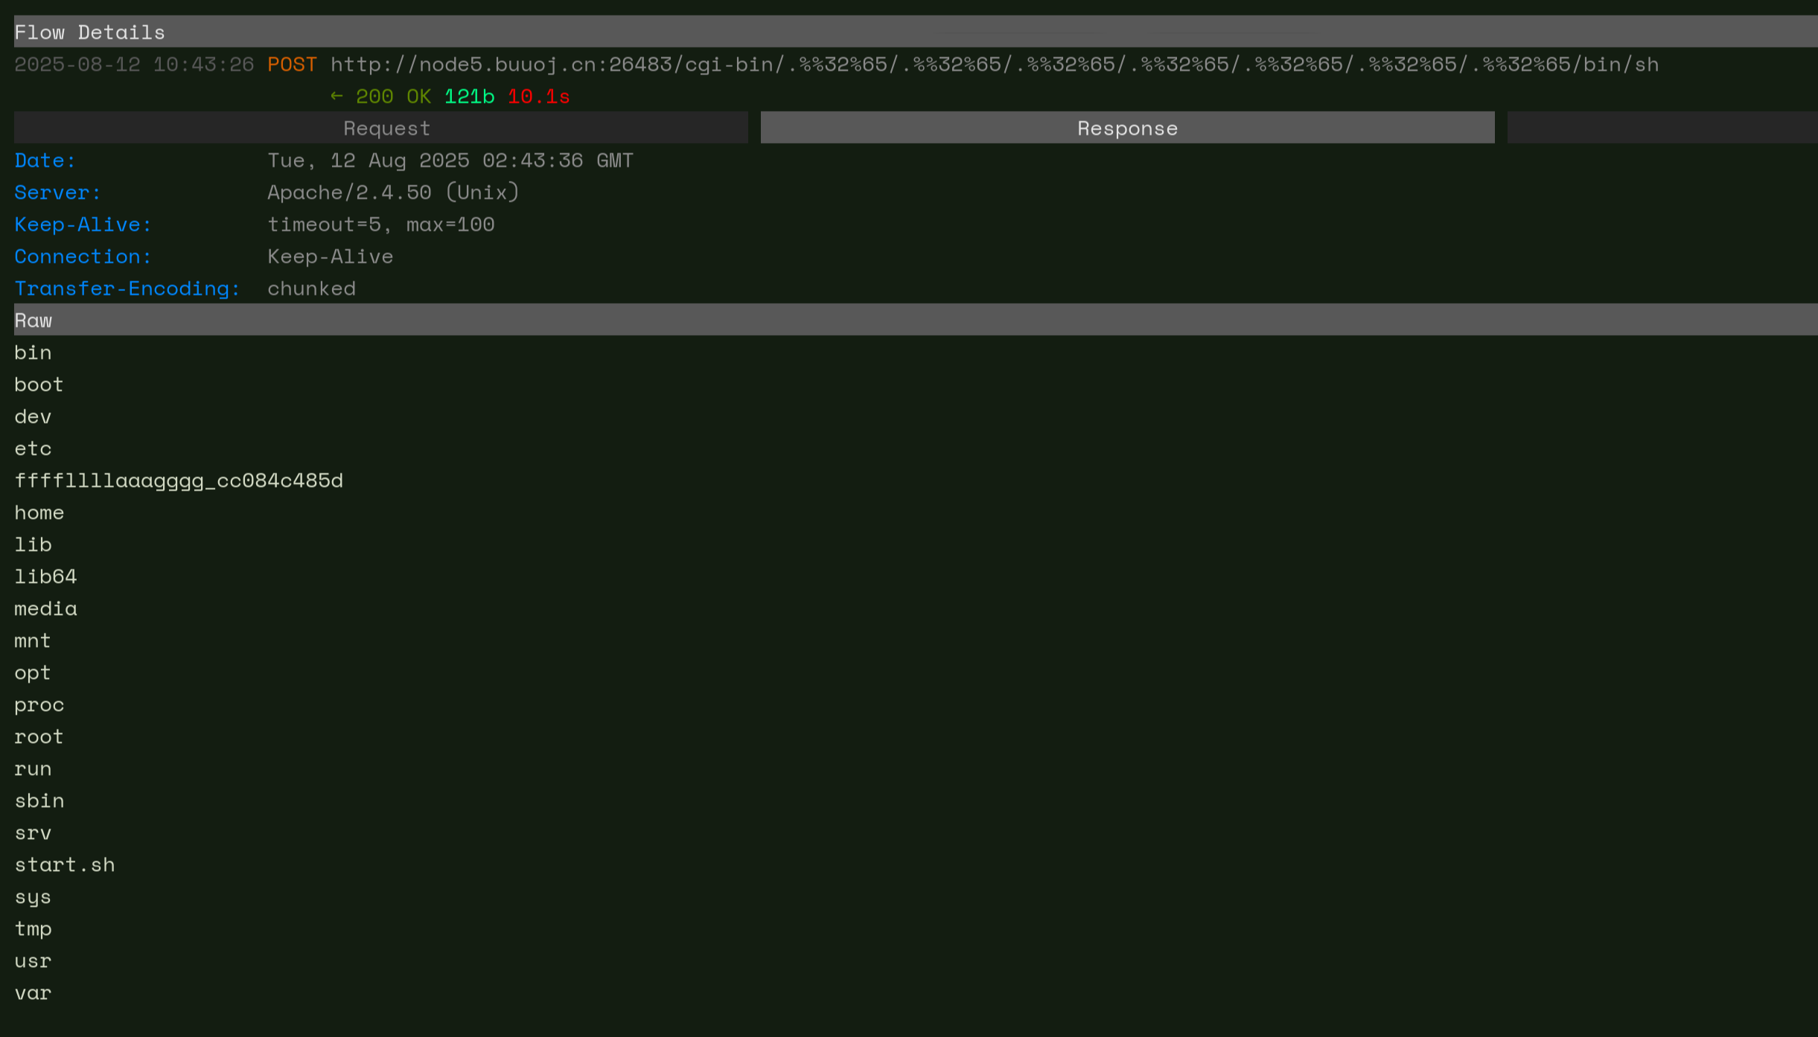Image resolution: width=1818 pixels, height=1037 pixels.
Task: Click the Date header name
Action: 45,161
